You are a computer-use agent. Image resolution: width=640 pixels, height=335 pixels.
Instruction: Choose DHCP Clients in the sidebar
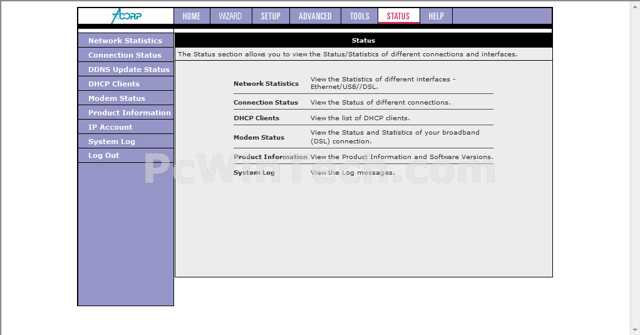coord(126,84)
